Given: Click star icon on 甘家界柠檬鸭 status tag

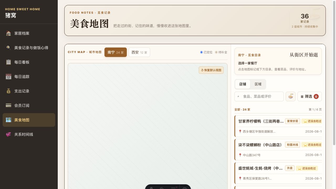Looking at the screenshot, I should point(305,121).
